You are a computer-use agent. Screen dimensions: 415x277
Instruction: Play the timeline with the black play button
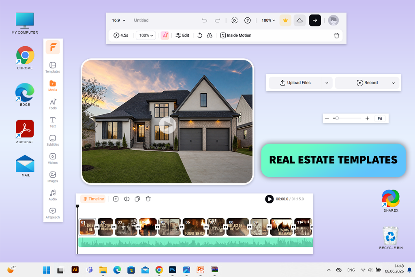click(269, 199)
